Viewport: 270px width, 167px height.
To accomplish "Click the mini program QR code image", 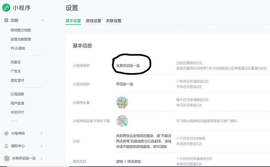I will point(122,121).
